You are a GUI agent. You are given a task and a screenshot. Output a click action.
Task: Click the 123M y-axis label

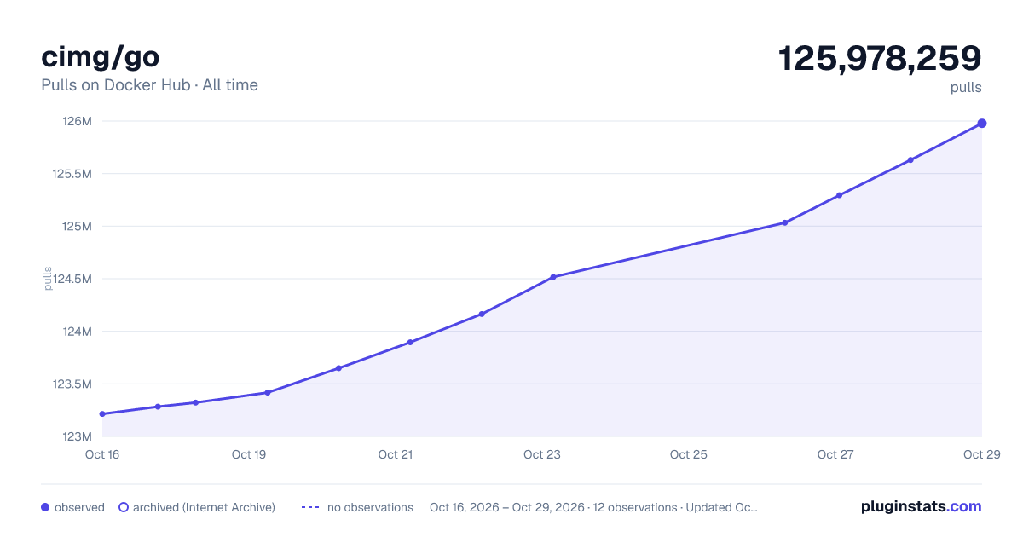pyautogui.click(x=77, y=436)
